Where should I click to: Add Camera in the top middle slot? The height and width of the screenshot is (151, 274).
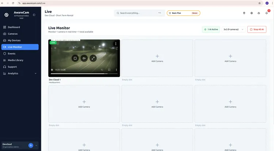click(157, 58)
